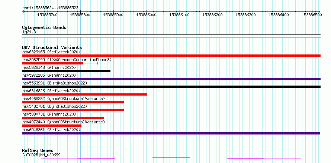Image resolution: width=331 pixels, height=163 pixels.
Task: Select variant label nsv6329165 (Sedlazeck2020)
Action: pyautogui.click(x=51, y=52)
